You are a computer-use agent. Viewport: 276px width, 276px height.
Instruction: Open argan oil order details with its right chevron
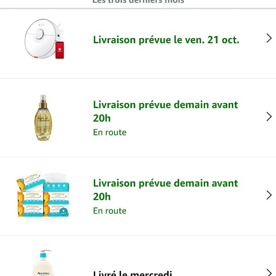point(269,117)
